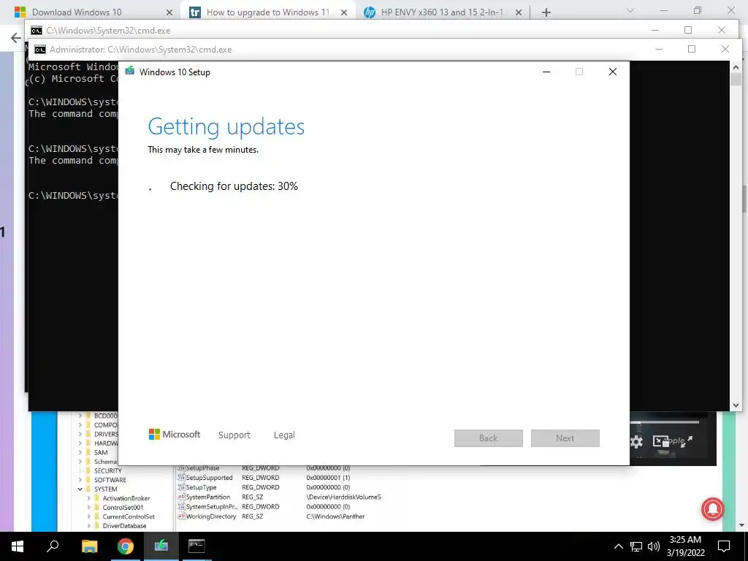Click the Back button in Setup
The width and height of the screenshot is (748, 561).
(489, 438)
